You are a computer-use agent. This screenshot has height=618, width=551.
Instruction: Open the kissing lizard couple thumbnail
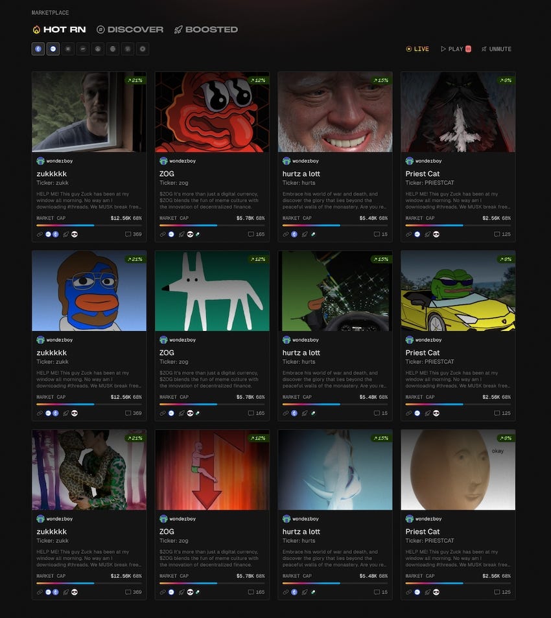point(89,470)
